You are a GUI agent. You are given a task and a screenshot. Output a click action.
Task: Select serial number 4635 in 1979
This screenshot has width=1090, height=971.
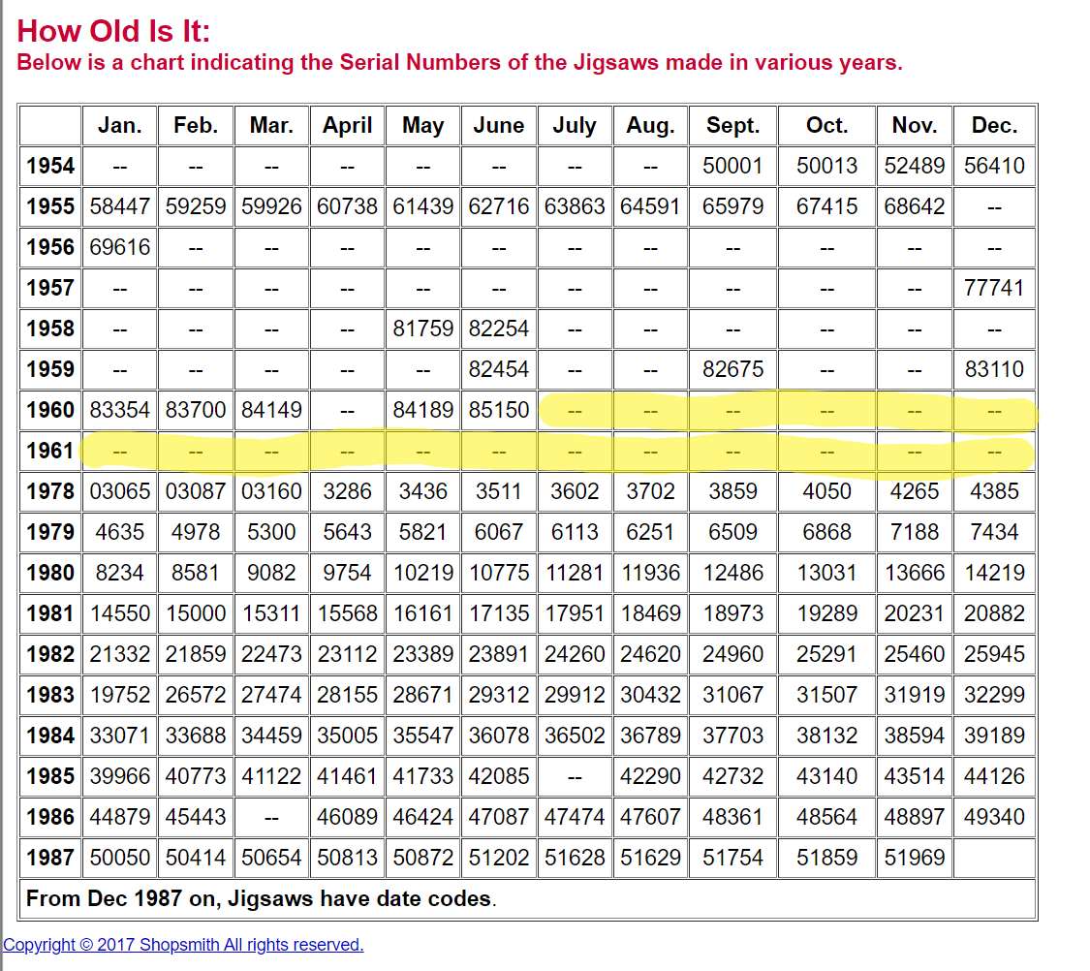[x=119, y=532]
